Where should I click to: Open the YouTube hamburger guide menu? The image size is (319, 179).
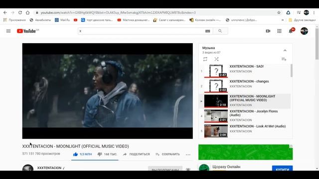pos(8,31)
